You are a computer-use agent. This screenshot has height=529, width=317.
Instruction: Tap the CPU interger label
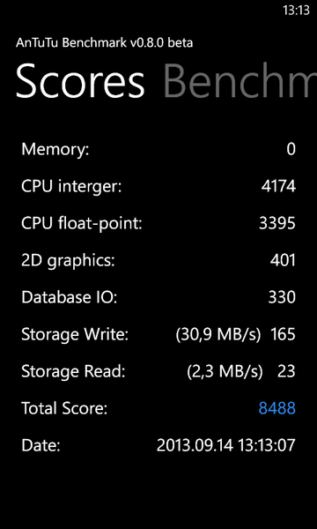click(x=71, y=186)
